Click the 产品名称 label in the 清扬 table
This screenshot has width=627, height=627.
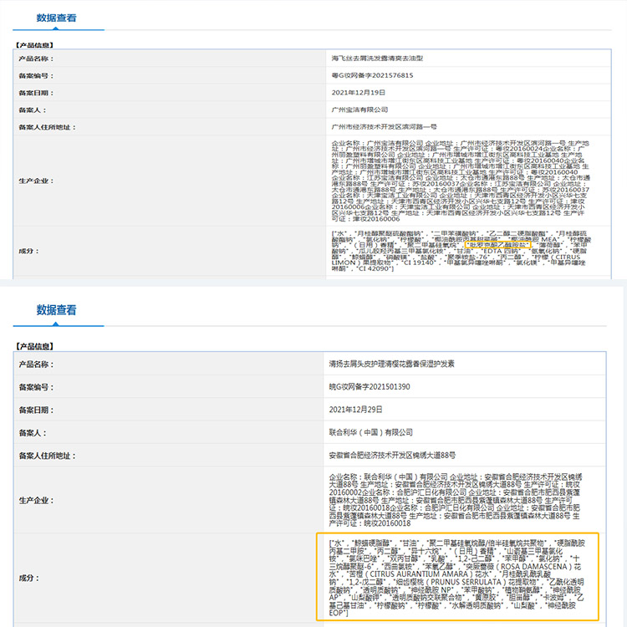coord(36,364)
